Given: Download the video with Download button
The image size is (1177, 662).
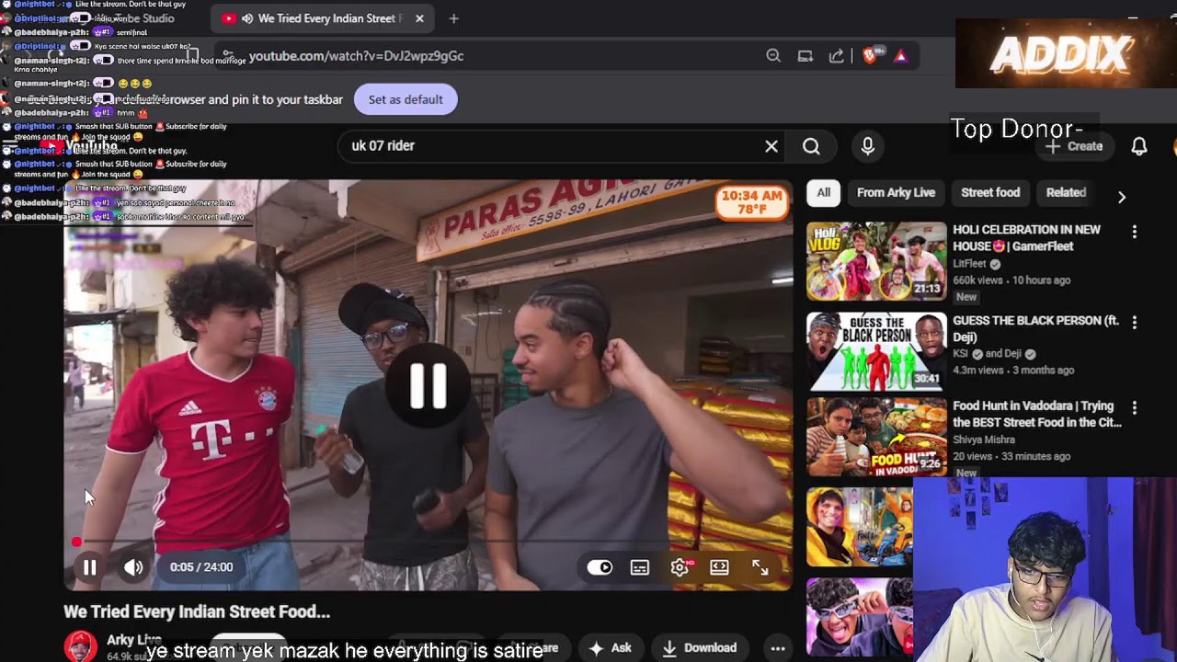Looking at the screenshot, I should pos(699,648).
